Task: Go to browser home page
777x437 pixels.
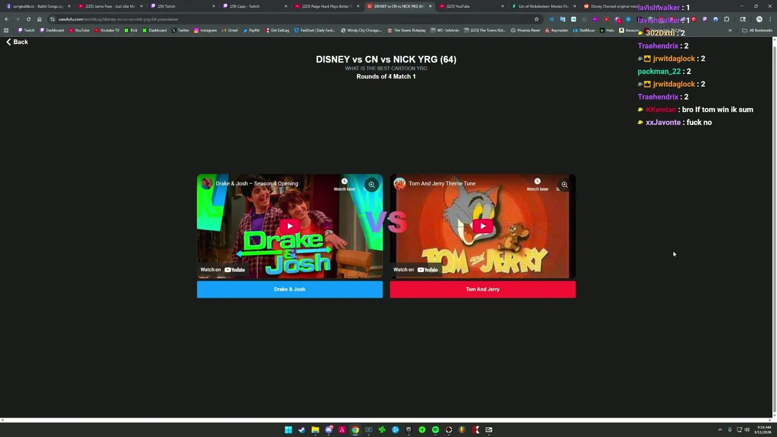Action: point(39,19)
